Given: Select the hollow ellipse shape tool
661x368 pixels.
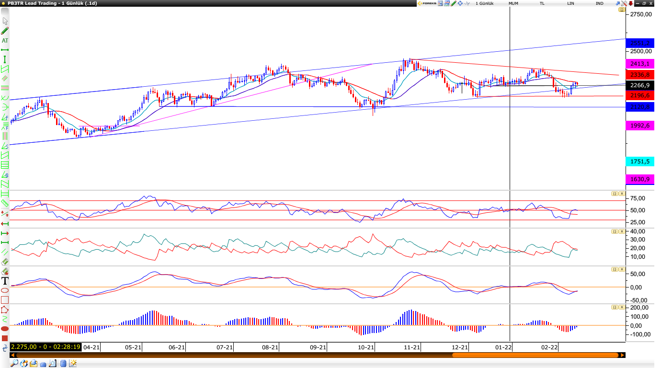Looking at the screenshot, I should (5, 290).
